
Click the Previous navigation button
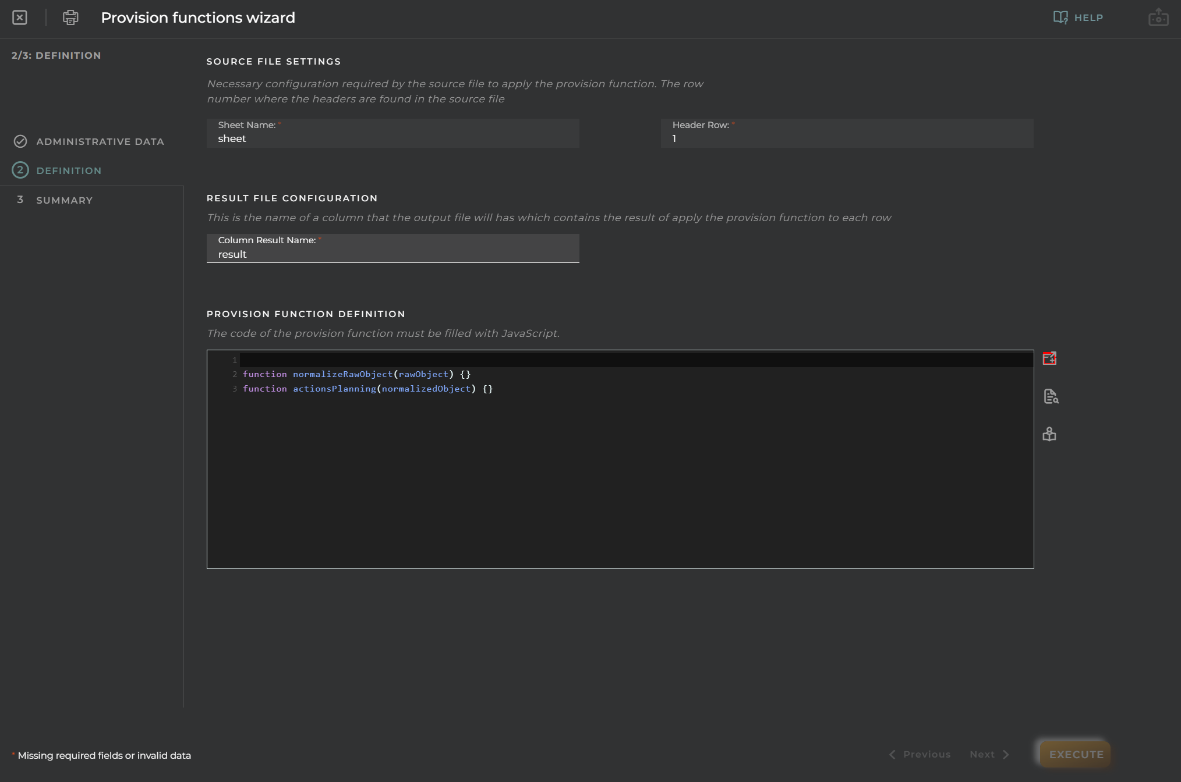pyautogui.click(x=920, y=754)
